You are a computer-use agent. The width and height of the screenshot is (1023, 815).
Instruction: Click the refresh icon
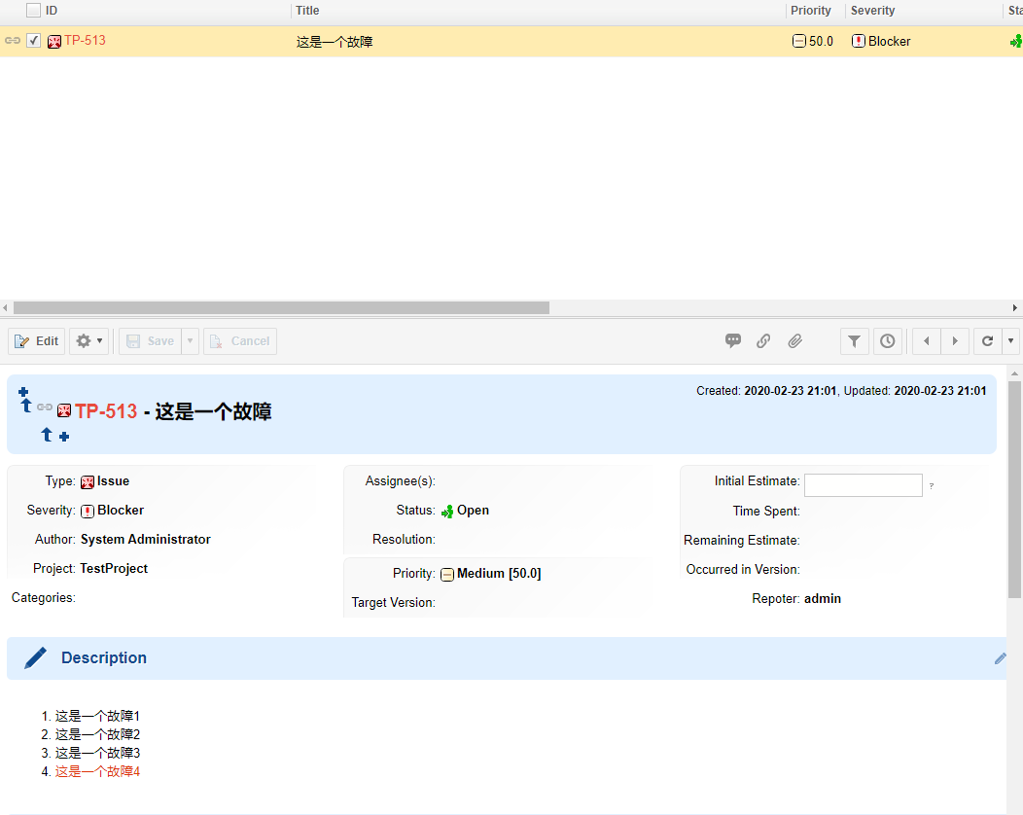click(x=988, y=340)
